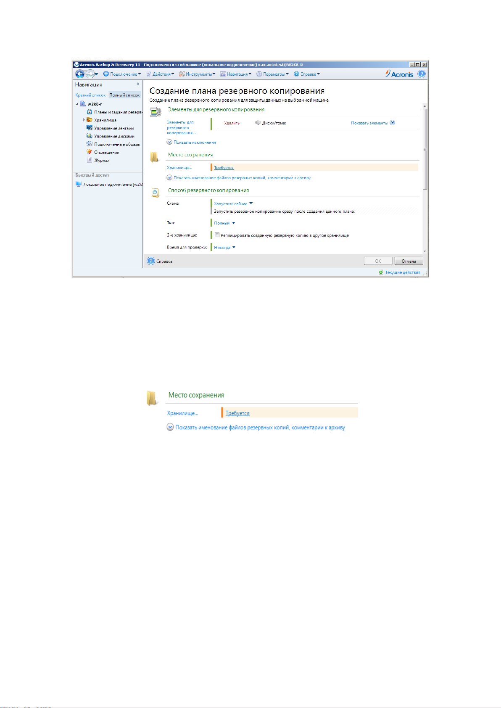Select Журнал in navigation tree
501x708 pixels.
click(x=102, y=160)
